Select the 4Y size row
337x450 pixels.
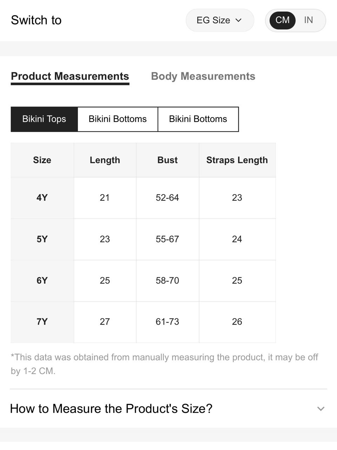click(x=143, y=198)
